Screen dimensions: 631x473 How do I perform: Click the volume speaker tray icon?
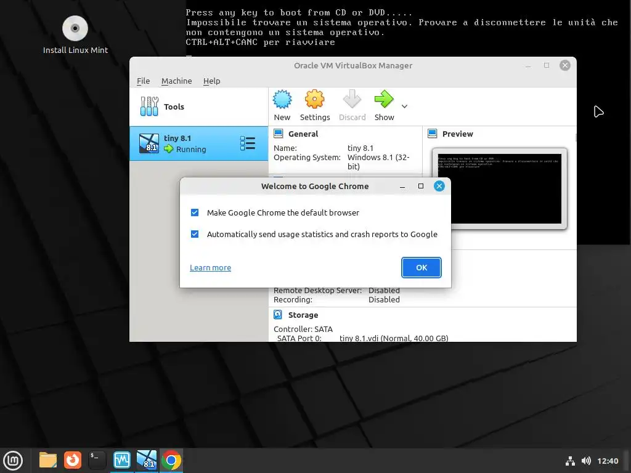pyautogui.click(x=586, y=461)
